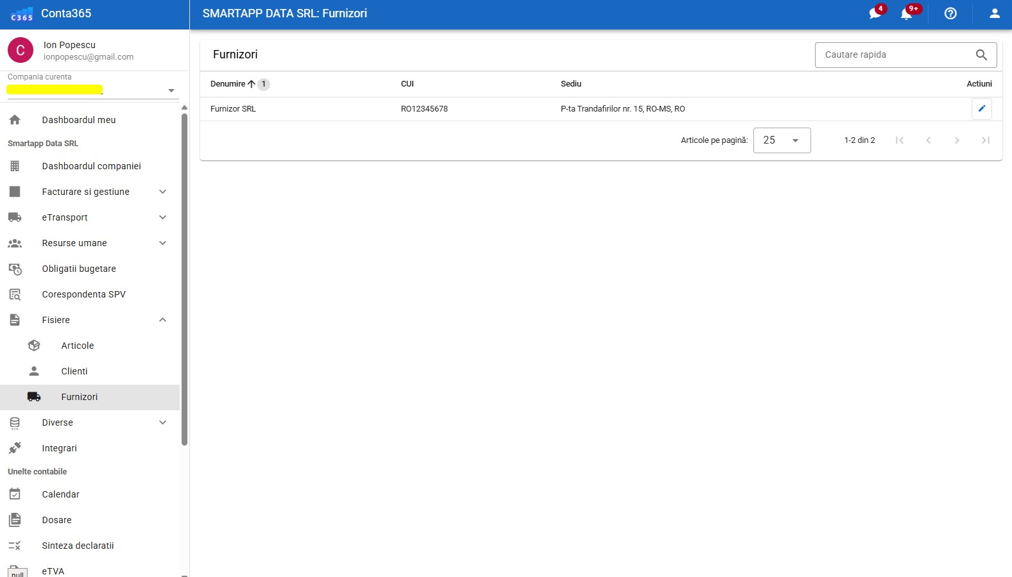Click the Conta365 logo icon

click(x=21, y=13)
